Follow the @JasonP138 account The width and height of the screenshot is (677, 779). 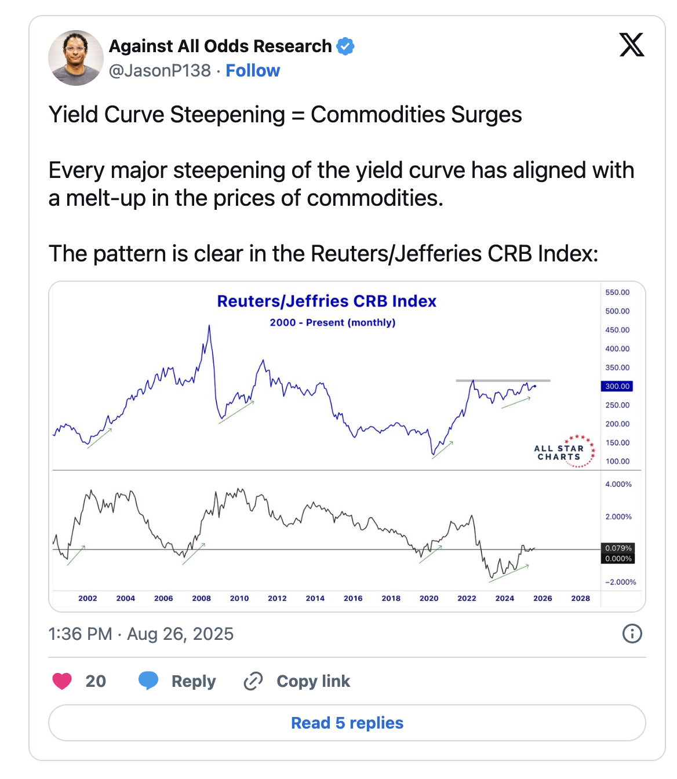[x=253, y=71]
